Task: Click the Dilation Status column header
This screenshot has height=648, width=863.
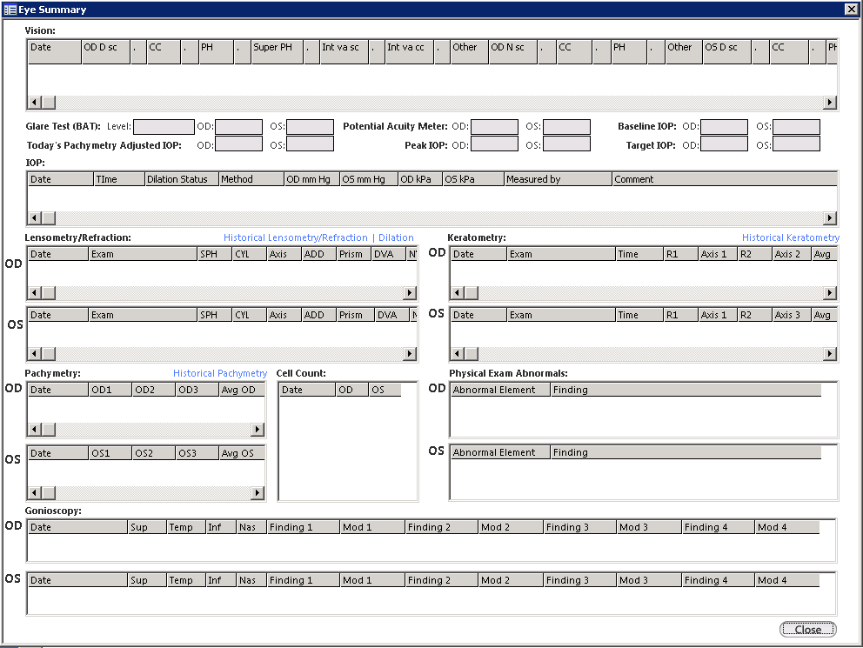Action: click(182, 179)
